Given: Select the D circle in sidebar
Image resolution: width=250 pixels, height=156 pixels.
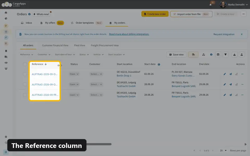Looking at the screenshot, I should pyautogui.click(x=6, y=43).
